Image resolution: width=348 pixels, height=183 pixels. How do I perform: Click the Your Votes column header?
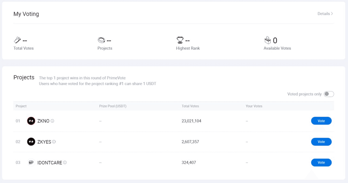[254, 106]
